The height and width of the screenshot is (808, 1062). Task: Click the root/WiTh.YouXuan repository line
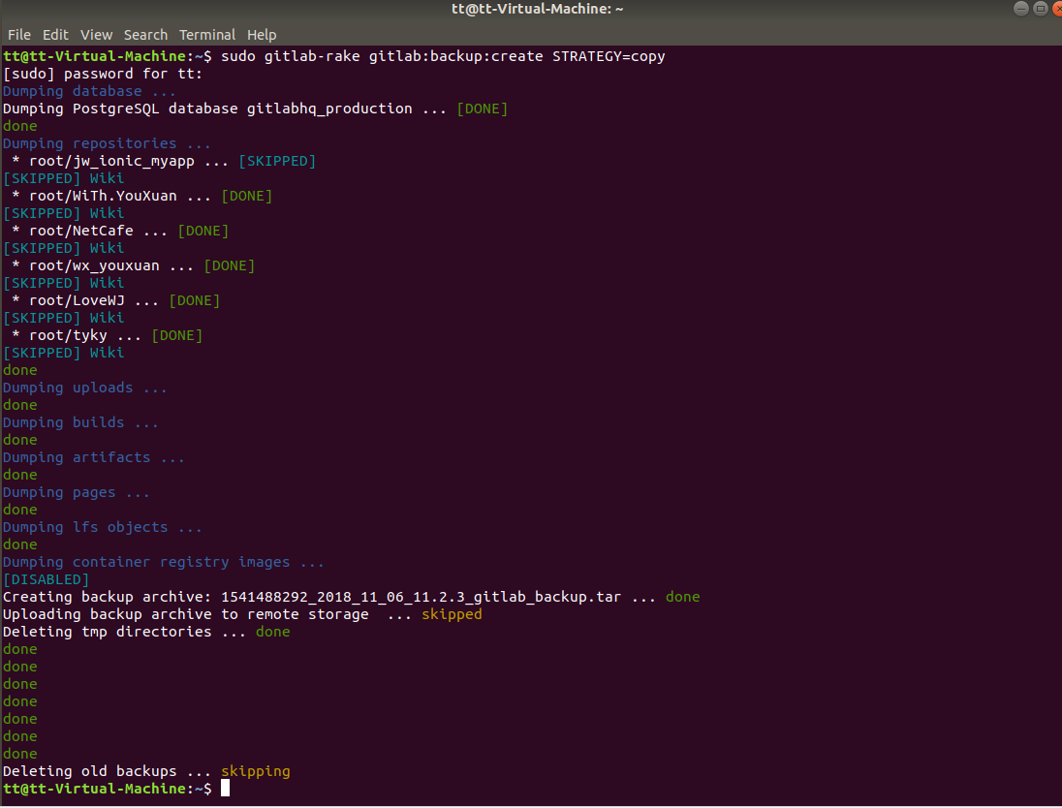coord(141,197)
